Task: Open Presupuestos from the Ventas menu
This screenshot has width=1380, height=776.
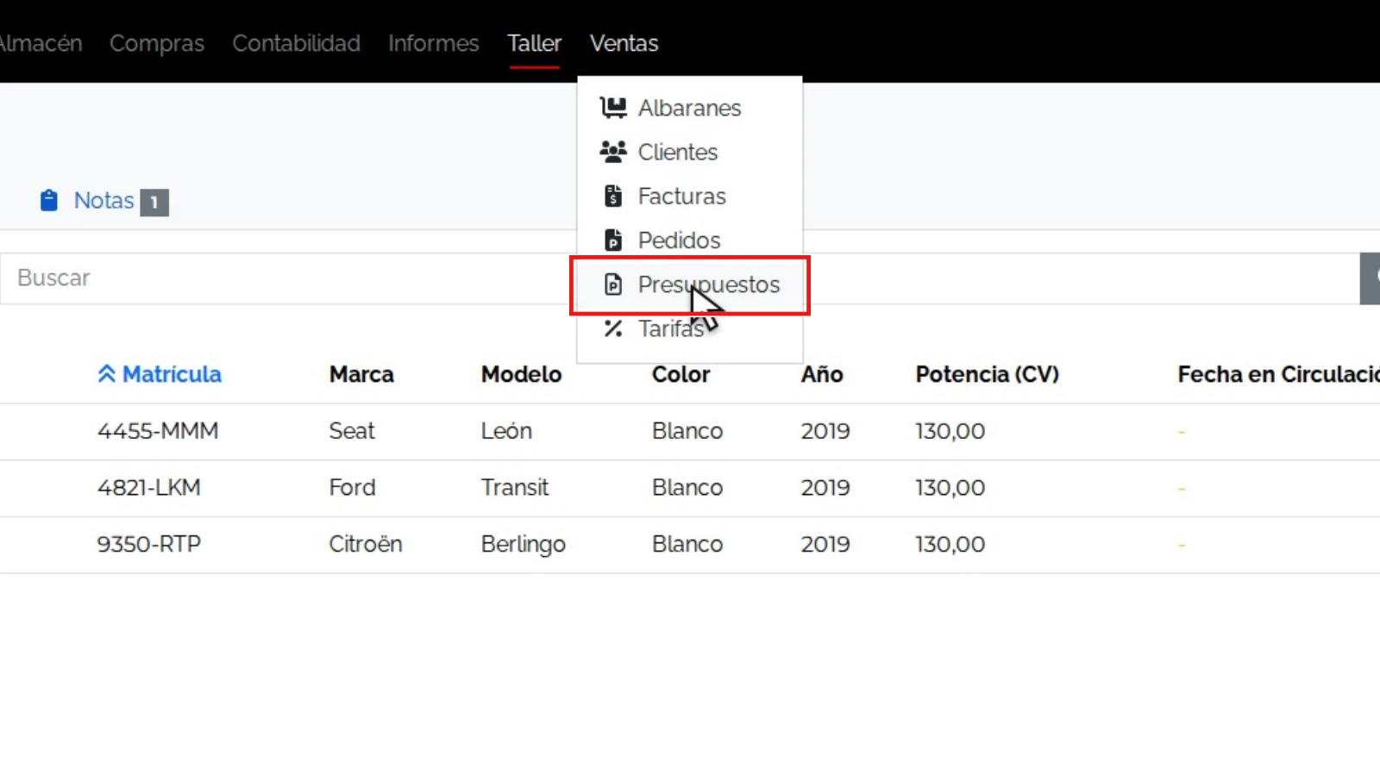Action: tap(690, 285)
